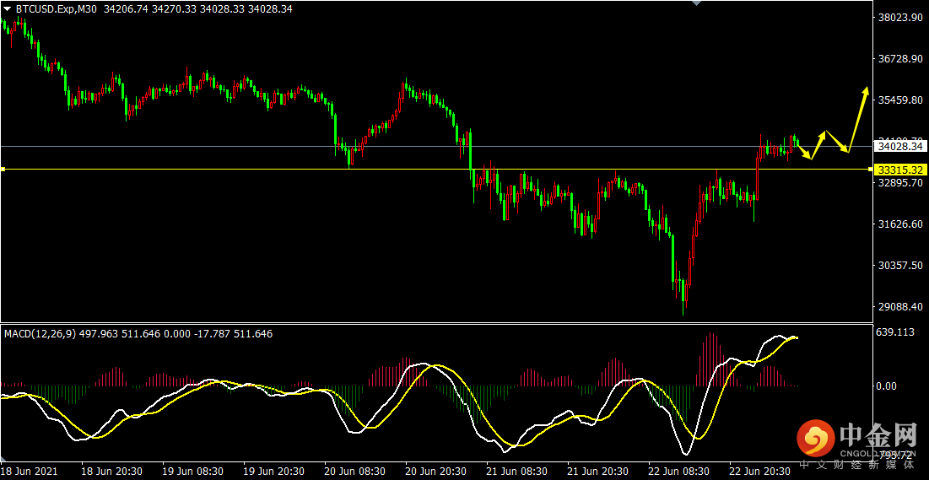929x480 pixels.
Task: Click the 31626.60 price axis value
Action: coord(900,224)
